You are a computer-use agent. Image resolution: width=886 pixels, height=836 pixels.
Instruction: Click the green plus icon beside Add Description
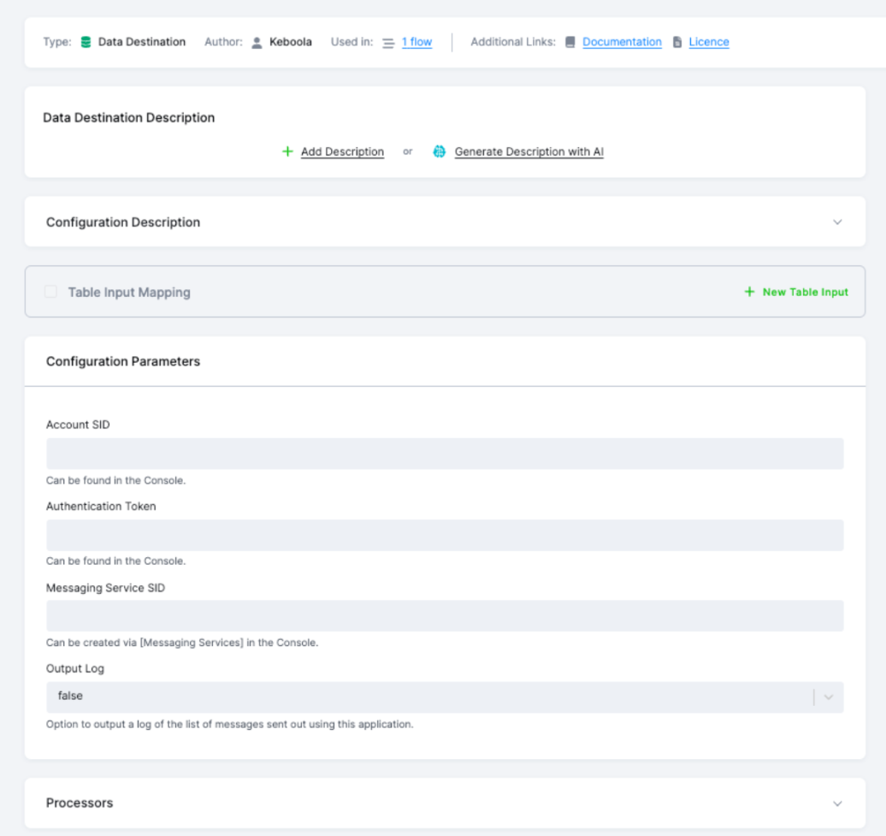(287, 151)
